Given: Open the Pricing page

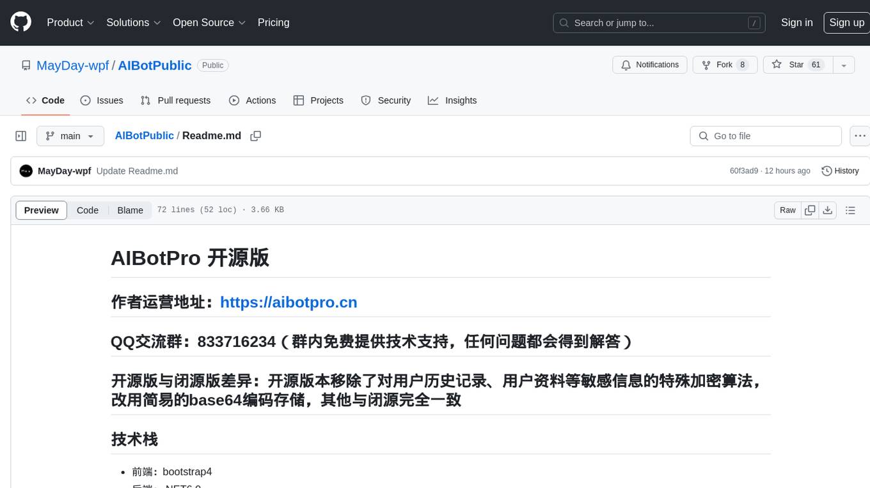Looking at the screenshot, I should pos(273,22).
